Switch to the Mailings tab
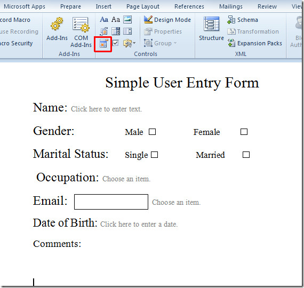 point(231,6)
